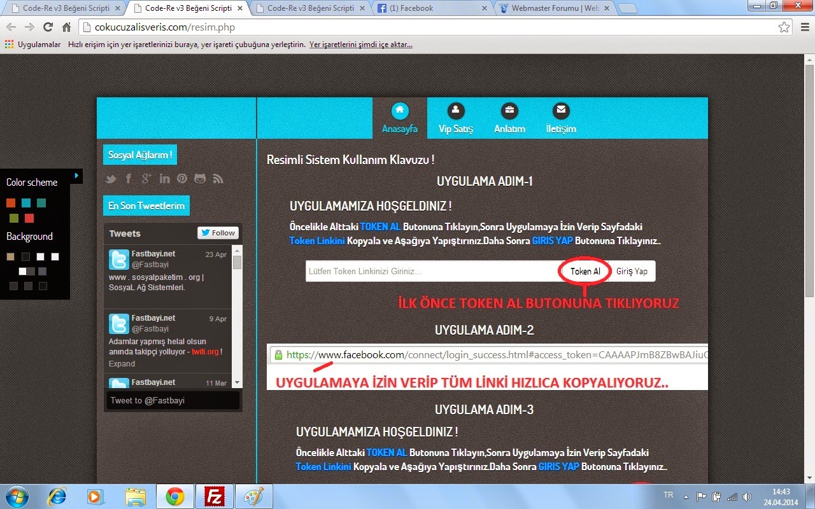Open the Anlatım navigation item
The height and width of the screenshot is (509, 815).
coord(509,111)
